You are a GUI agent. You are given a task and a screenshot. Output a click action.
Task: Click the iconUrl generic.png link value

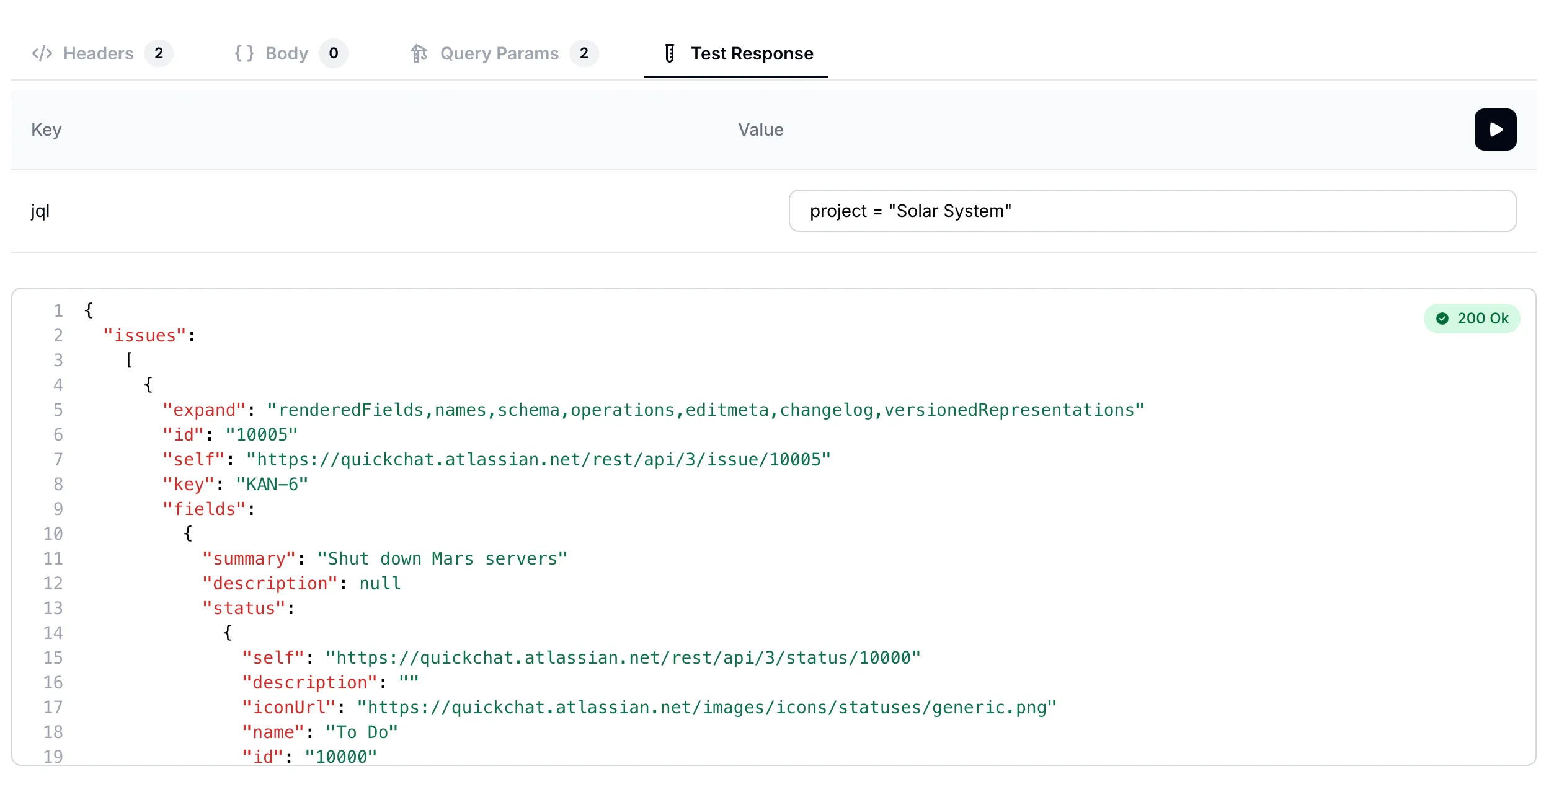pos(706,708)
